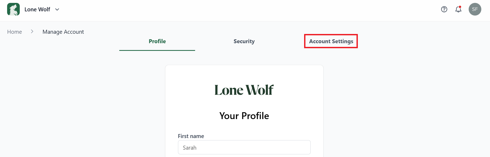This screenshot has width=490, height=157.
Task: View the red notification indicator dot
Action: pyautogui.click(x=460, y=6)
